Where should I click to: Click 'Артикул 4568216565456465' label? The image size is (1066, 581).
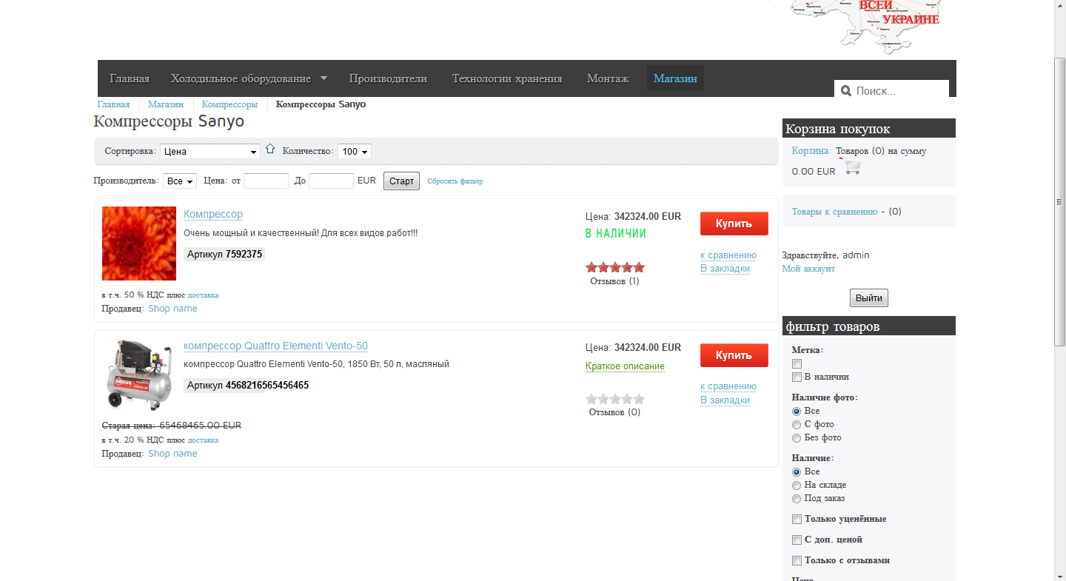[248, 385]
